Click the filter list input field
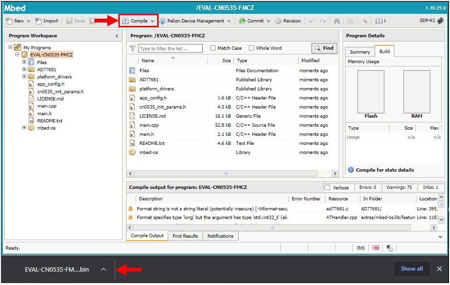 click(x=170, y=48)
